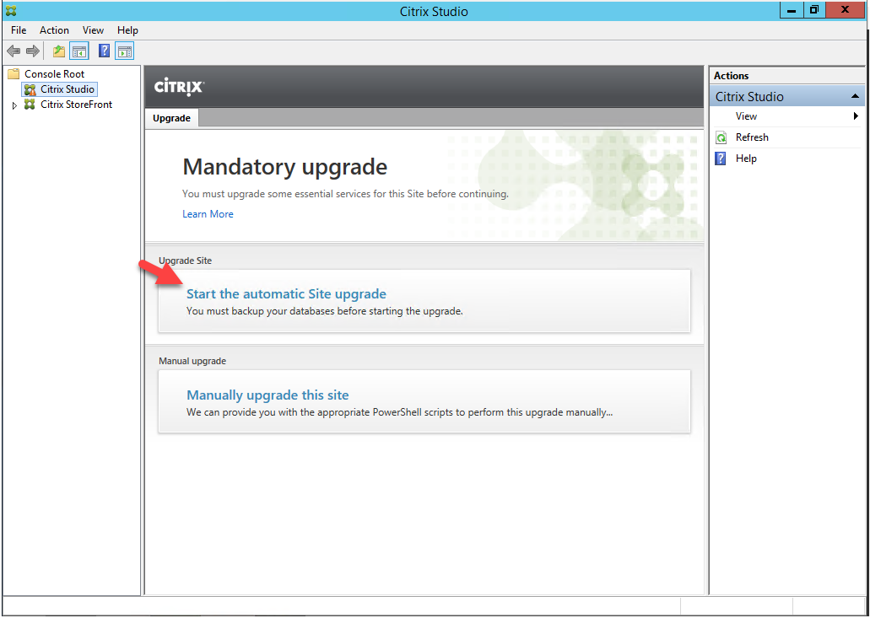Close the Citrix Studio window

coord(845,10)
